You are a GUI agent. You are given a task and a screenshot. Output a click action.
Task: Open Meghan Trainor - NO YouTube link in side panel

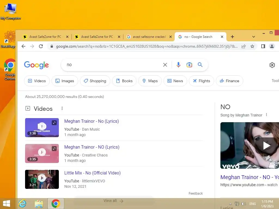[250, 177]
